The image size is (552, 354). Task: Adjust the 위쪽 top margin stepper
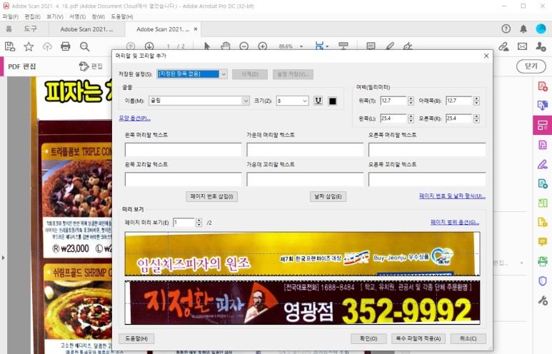pos(411,101)
